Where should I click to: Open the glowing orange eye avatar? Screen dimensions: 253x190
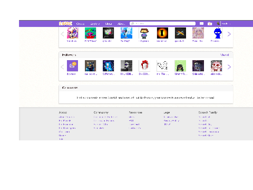[x=162, y=33]
